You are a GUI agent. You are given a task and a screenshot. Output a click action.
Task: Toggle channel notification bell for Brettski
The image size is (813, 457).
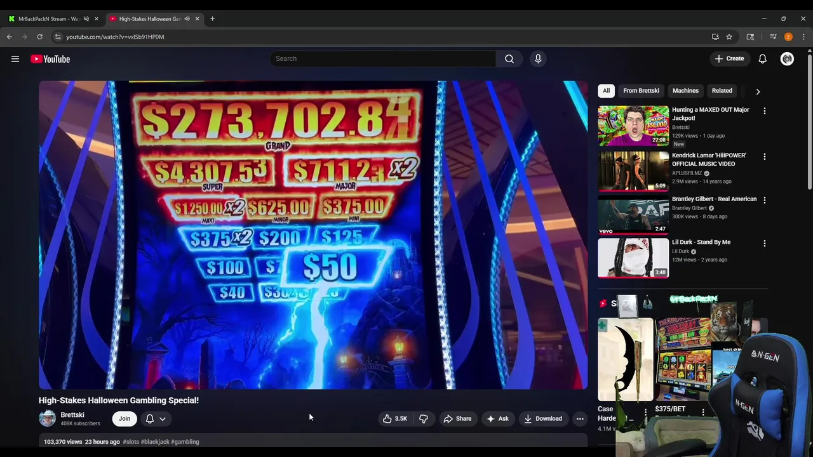150,418
